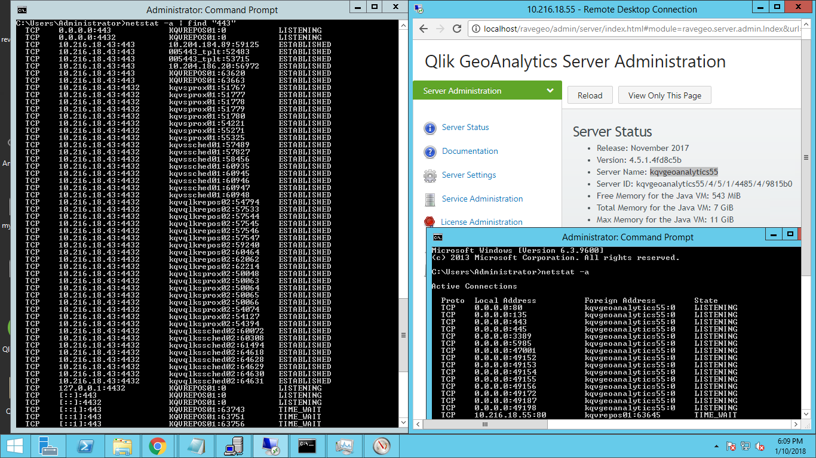Viewport: 816px width, 458px height.
Task: Open the network computer taskbar icon
Action: 232,446
